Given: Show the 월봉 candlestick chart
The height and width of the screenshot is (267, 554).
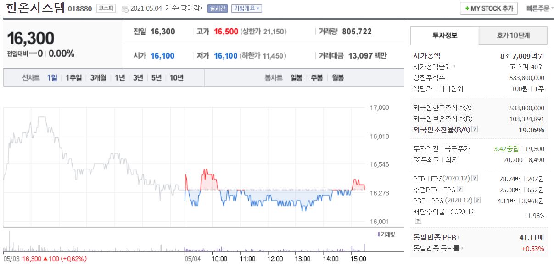Looking at the screenshot, I should pos(337,78).
